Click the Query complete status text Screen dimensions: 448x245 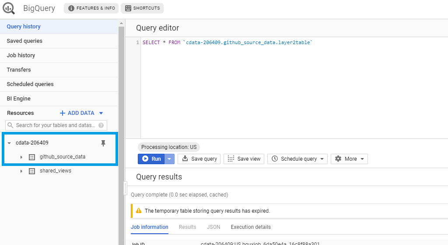pos(179,195)
